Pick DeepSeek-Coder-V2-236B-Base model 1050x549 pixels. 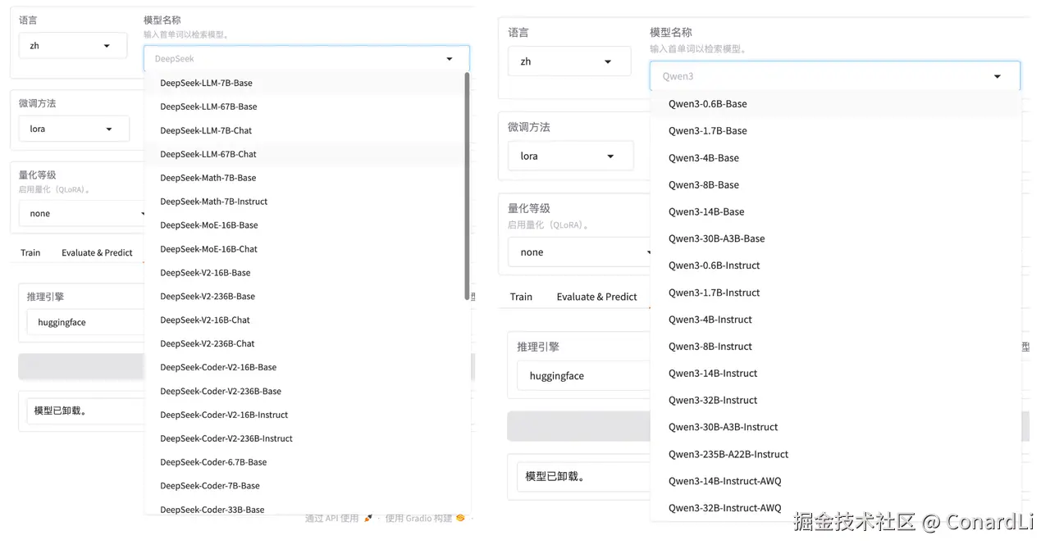click(x=304, y=392)
